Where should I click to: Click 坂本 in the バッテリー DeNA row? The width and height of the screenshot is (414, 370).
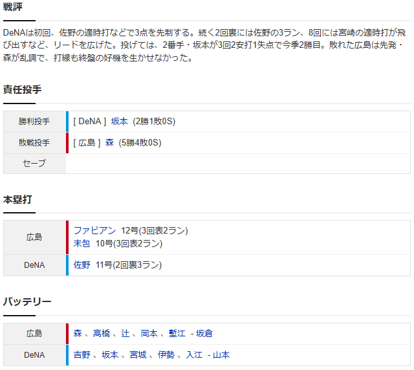[x=110, y=354]
